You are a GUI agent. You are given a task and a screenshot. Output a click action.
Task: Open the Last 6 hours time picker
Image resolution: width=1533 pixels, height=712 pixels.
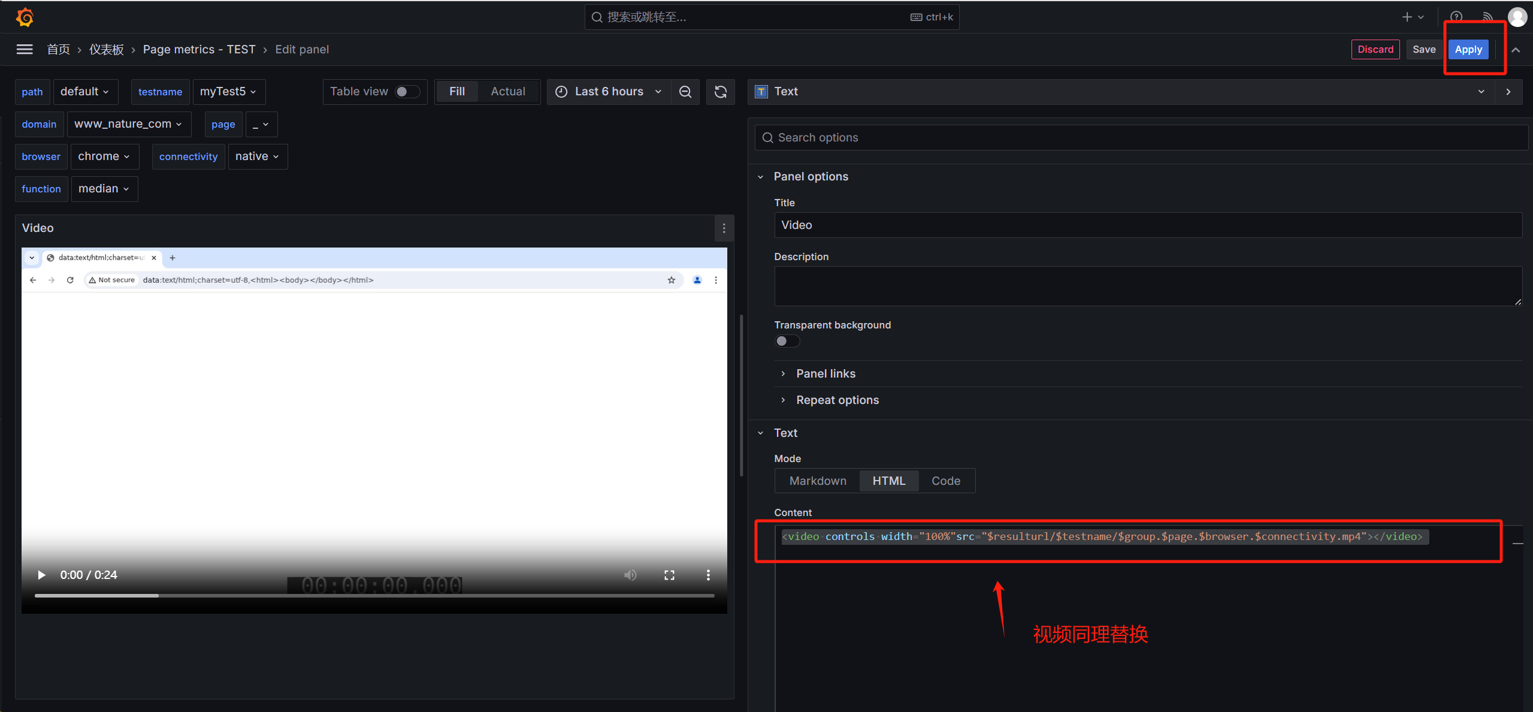(x=609, y=92)
